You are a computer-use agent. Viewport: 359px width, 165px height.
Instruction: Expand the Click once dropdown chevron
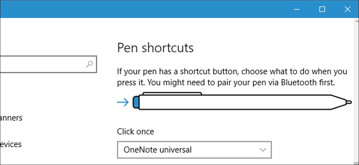263,149
